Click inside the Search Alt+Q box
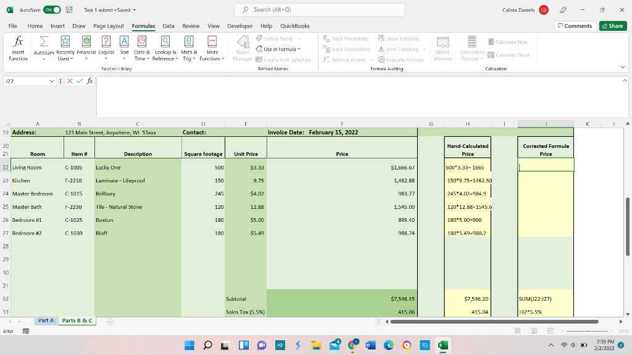632x355 pixels. pyautogui.click(x=318, y=9)
